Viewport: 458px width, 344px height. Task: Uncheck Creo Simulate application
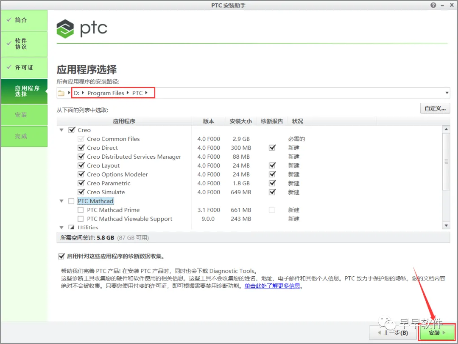click(81, 192)
